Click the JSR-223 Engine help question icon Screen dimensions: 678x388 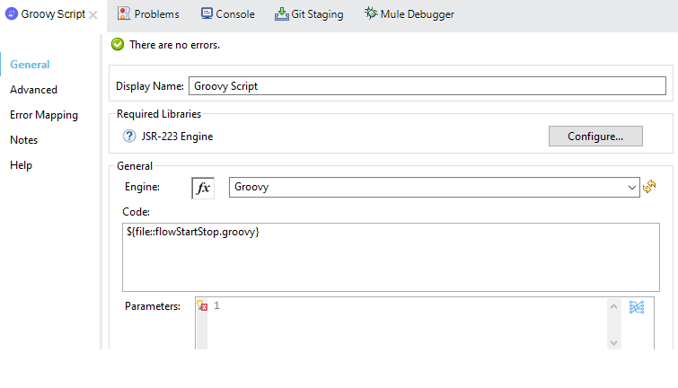coord(129,137)
